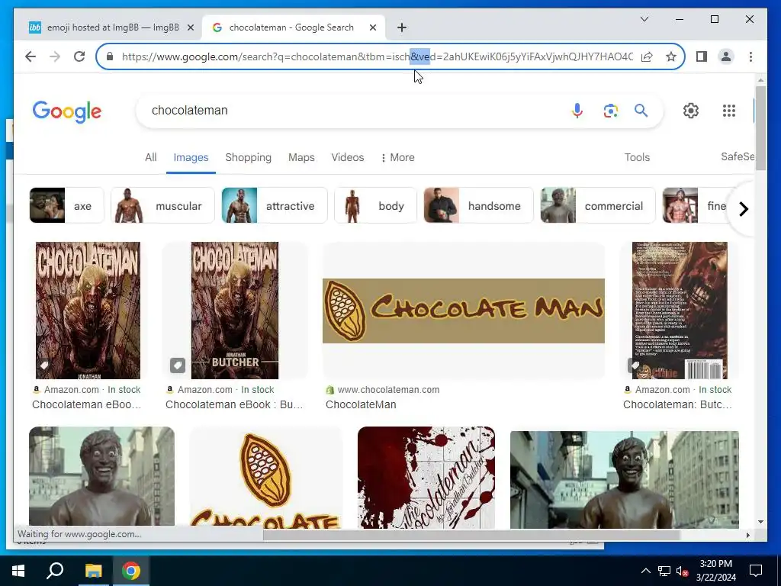
Task: Open the Videos search tab
Action: click(348, 157)
